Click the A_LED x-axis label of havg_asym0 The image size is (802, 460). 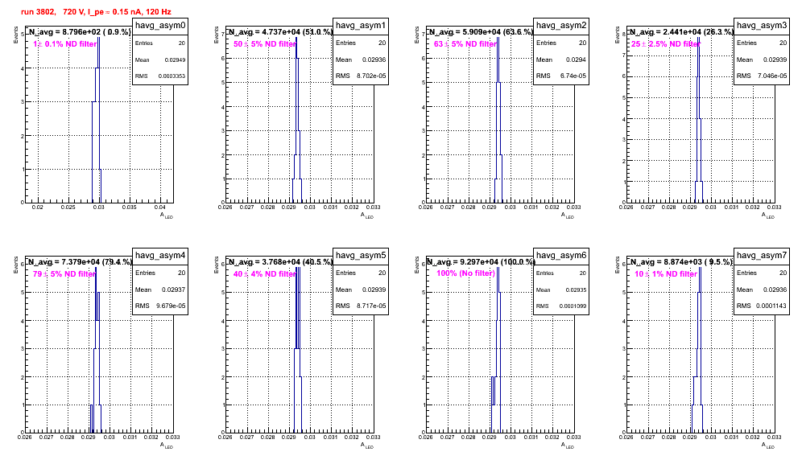click(167, 216)
